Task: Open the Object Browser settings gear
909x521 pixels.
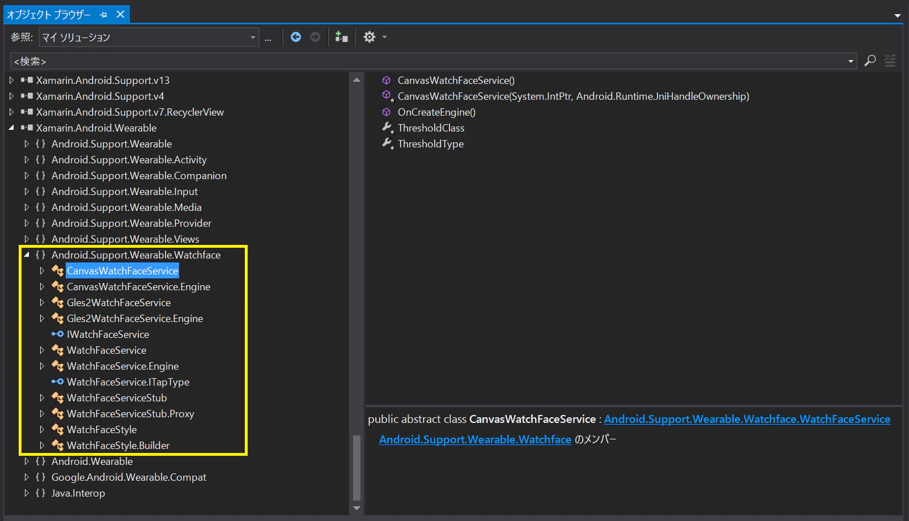Action: [369, 37]
